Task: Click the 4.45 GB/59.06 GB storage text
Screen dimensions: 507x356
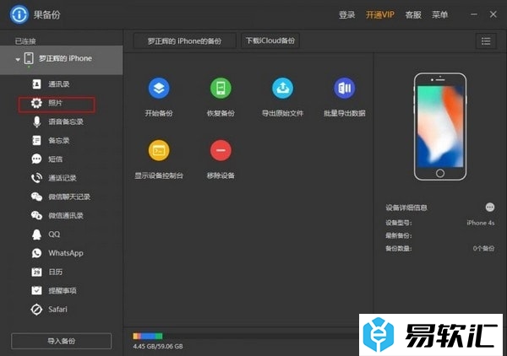Action: point(158,347)
